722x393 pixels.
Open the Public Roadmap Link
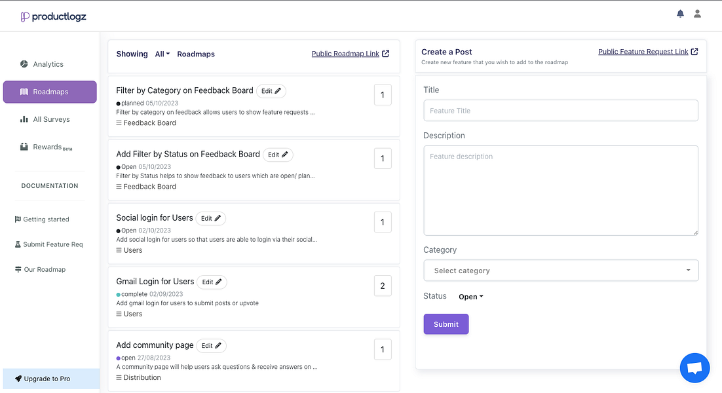click(350, 54)
